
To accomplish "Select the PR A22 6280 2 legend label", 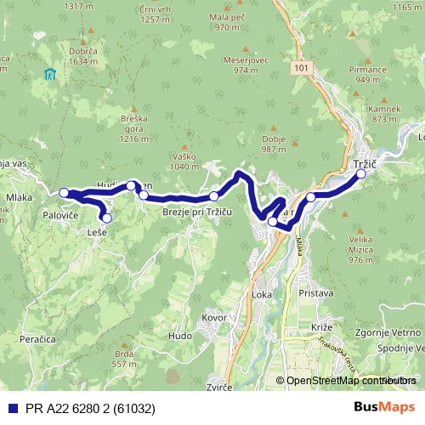I will point(90,409).
